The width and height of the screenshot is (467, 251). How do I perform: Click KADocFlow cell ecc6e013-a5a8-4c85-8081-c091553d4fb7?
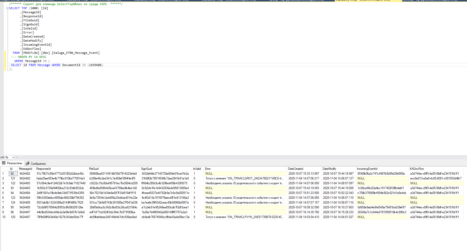pos(436,178)
